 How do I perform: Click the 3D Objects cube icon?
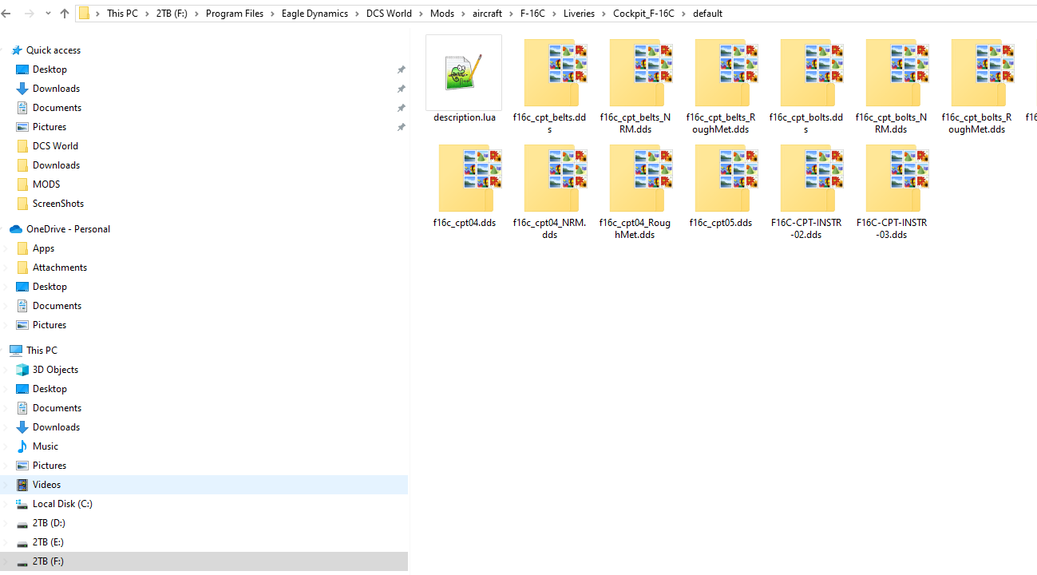pos(22,370)
